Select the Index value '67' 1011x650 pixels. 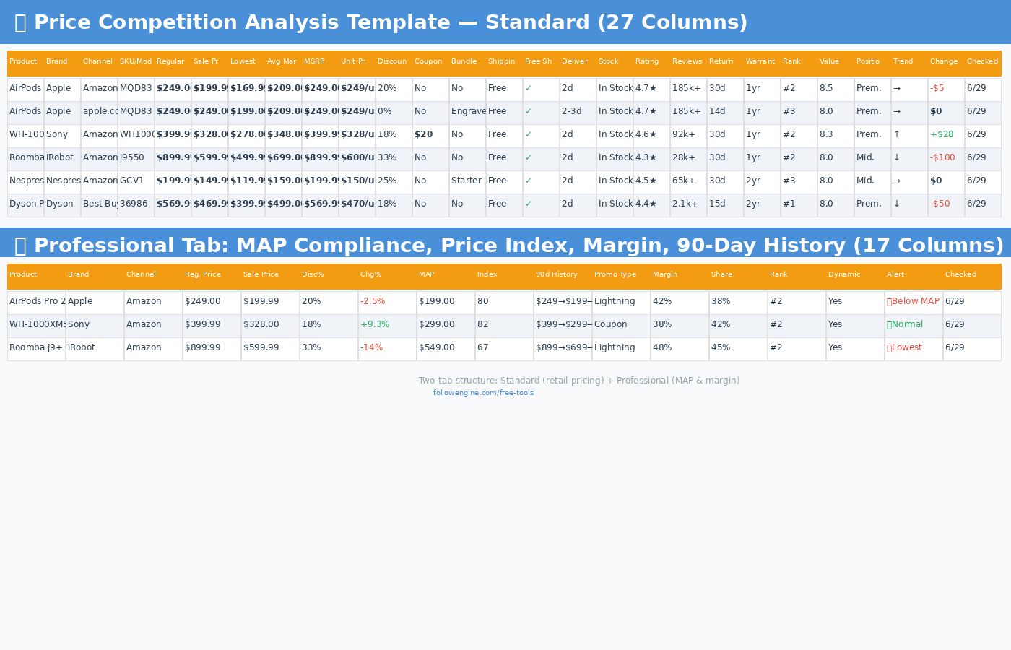pyautogui.click(x=504, y=348)
